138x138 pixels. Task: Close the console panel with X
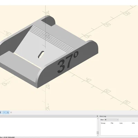97,116
